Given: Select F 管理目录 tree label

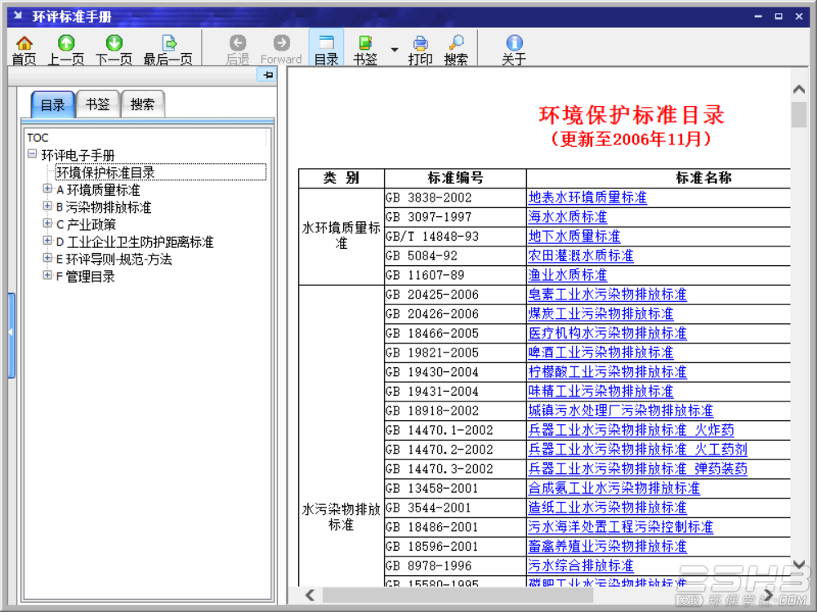Looking at the screenshot, I should click(86, 277).
